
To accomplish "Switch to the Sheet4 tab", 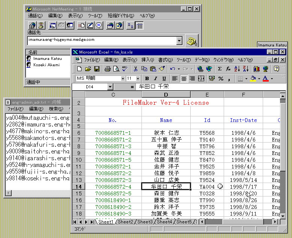I will click(164, 222).
